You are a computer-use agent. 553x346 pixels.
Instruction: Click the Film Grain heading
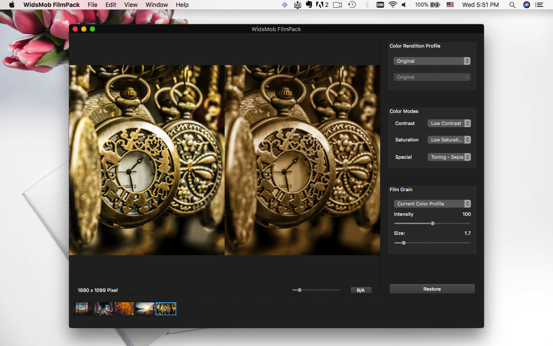(x=401, y=189)
